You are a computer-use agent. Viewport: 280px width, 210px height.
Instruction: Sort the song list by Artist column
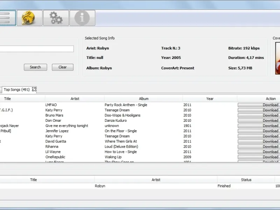[x=75, y=99]
